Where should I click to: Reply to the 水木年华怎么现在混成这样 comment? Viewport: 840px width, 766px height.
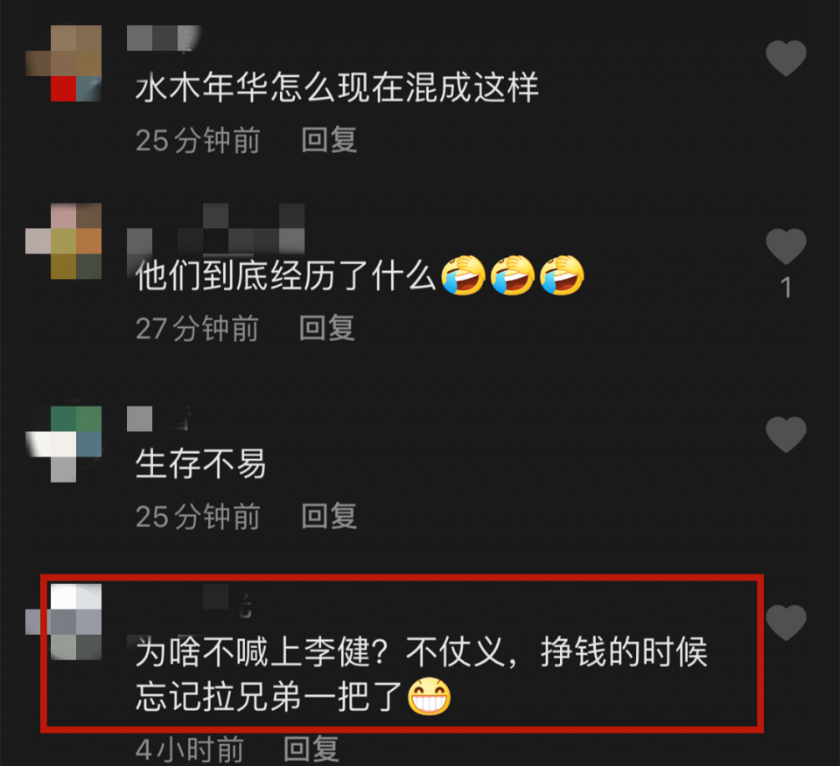(329, 140)
